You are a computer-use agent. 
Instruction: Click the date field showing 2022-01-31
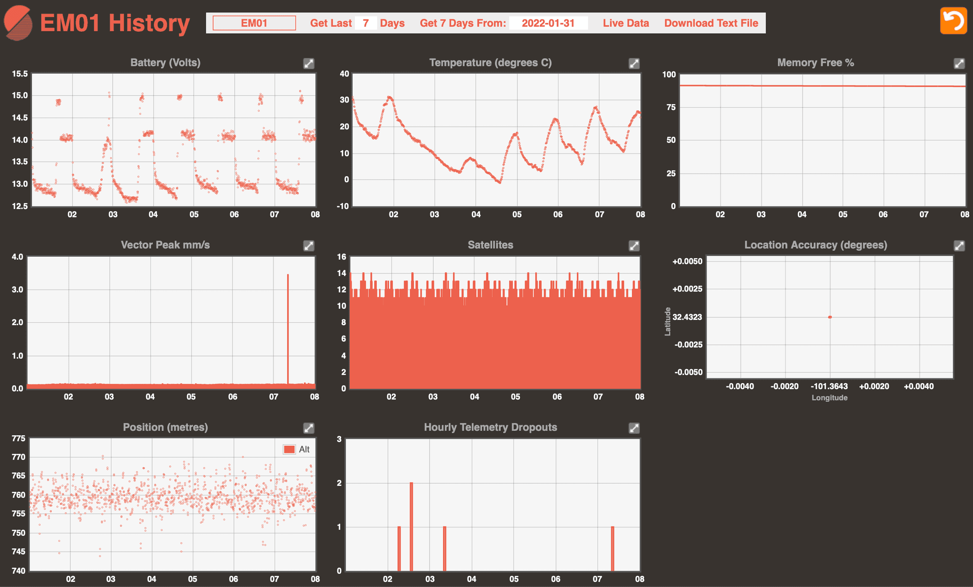(548, 23)
